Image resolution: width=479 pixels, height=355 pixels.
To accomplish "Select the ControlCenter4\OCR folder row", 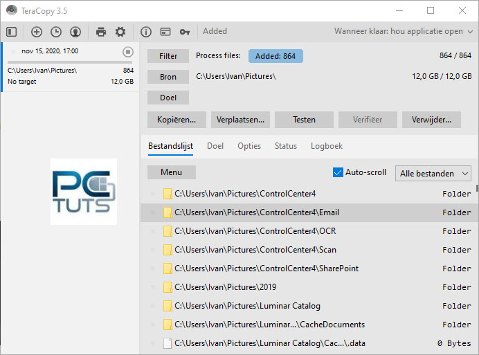I will pyautogui.click(x=255, y=231).
